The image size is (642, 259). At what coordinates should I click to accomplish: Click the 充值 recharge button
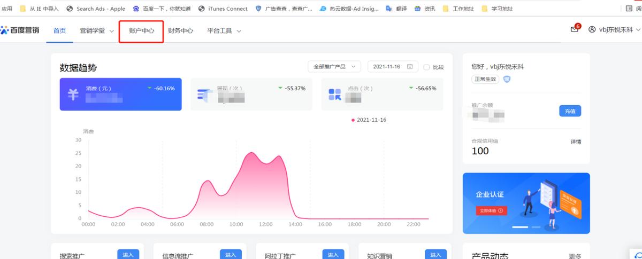pyautogui.click(x=570, y=111)
